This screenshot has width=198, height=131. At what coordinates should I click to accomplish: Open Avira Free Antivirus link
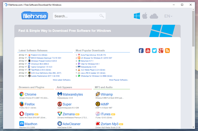click(x=93, y=55)
